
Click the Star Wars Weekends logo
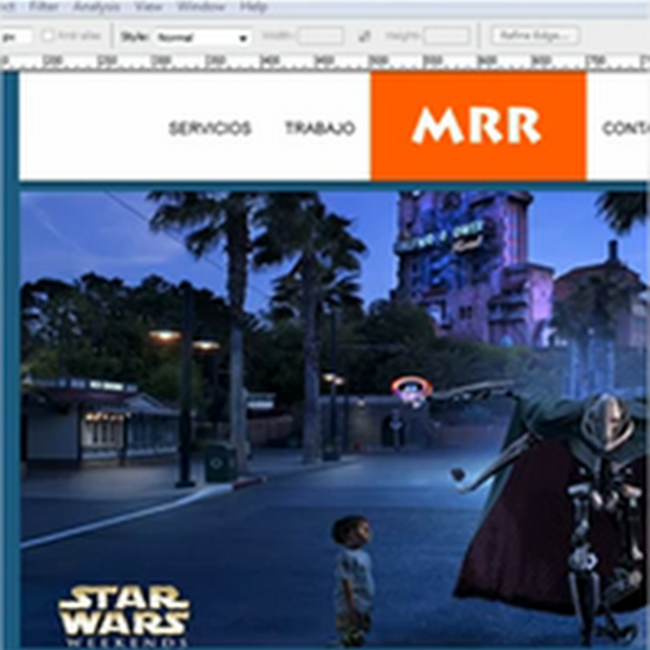click(123, 615)
